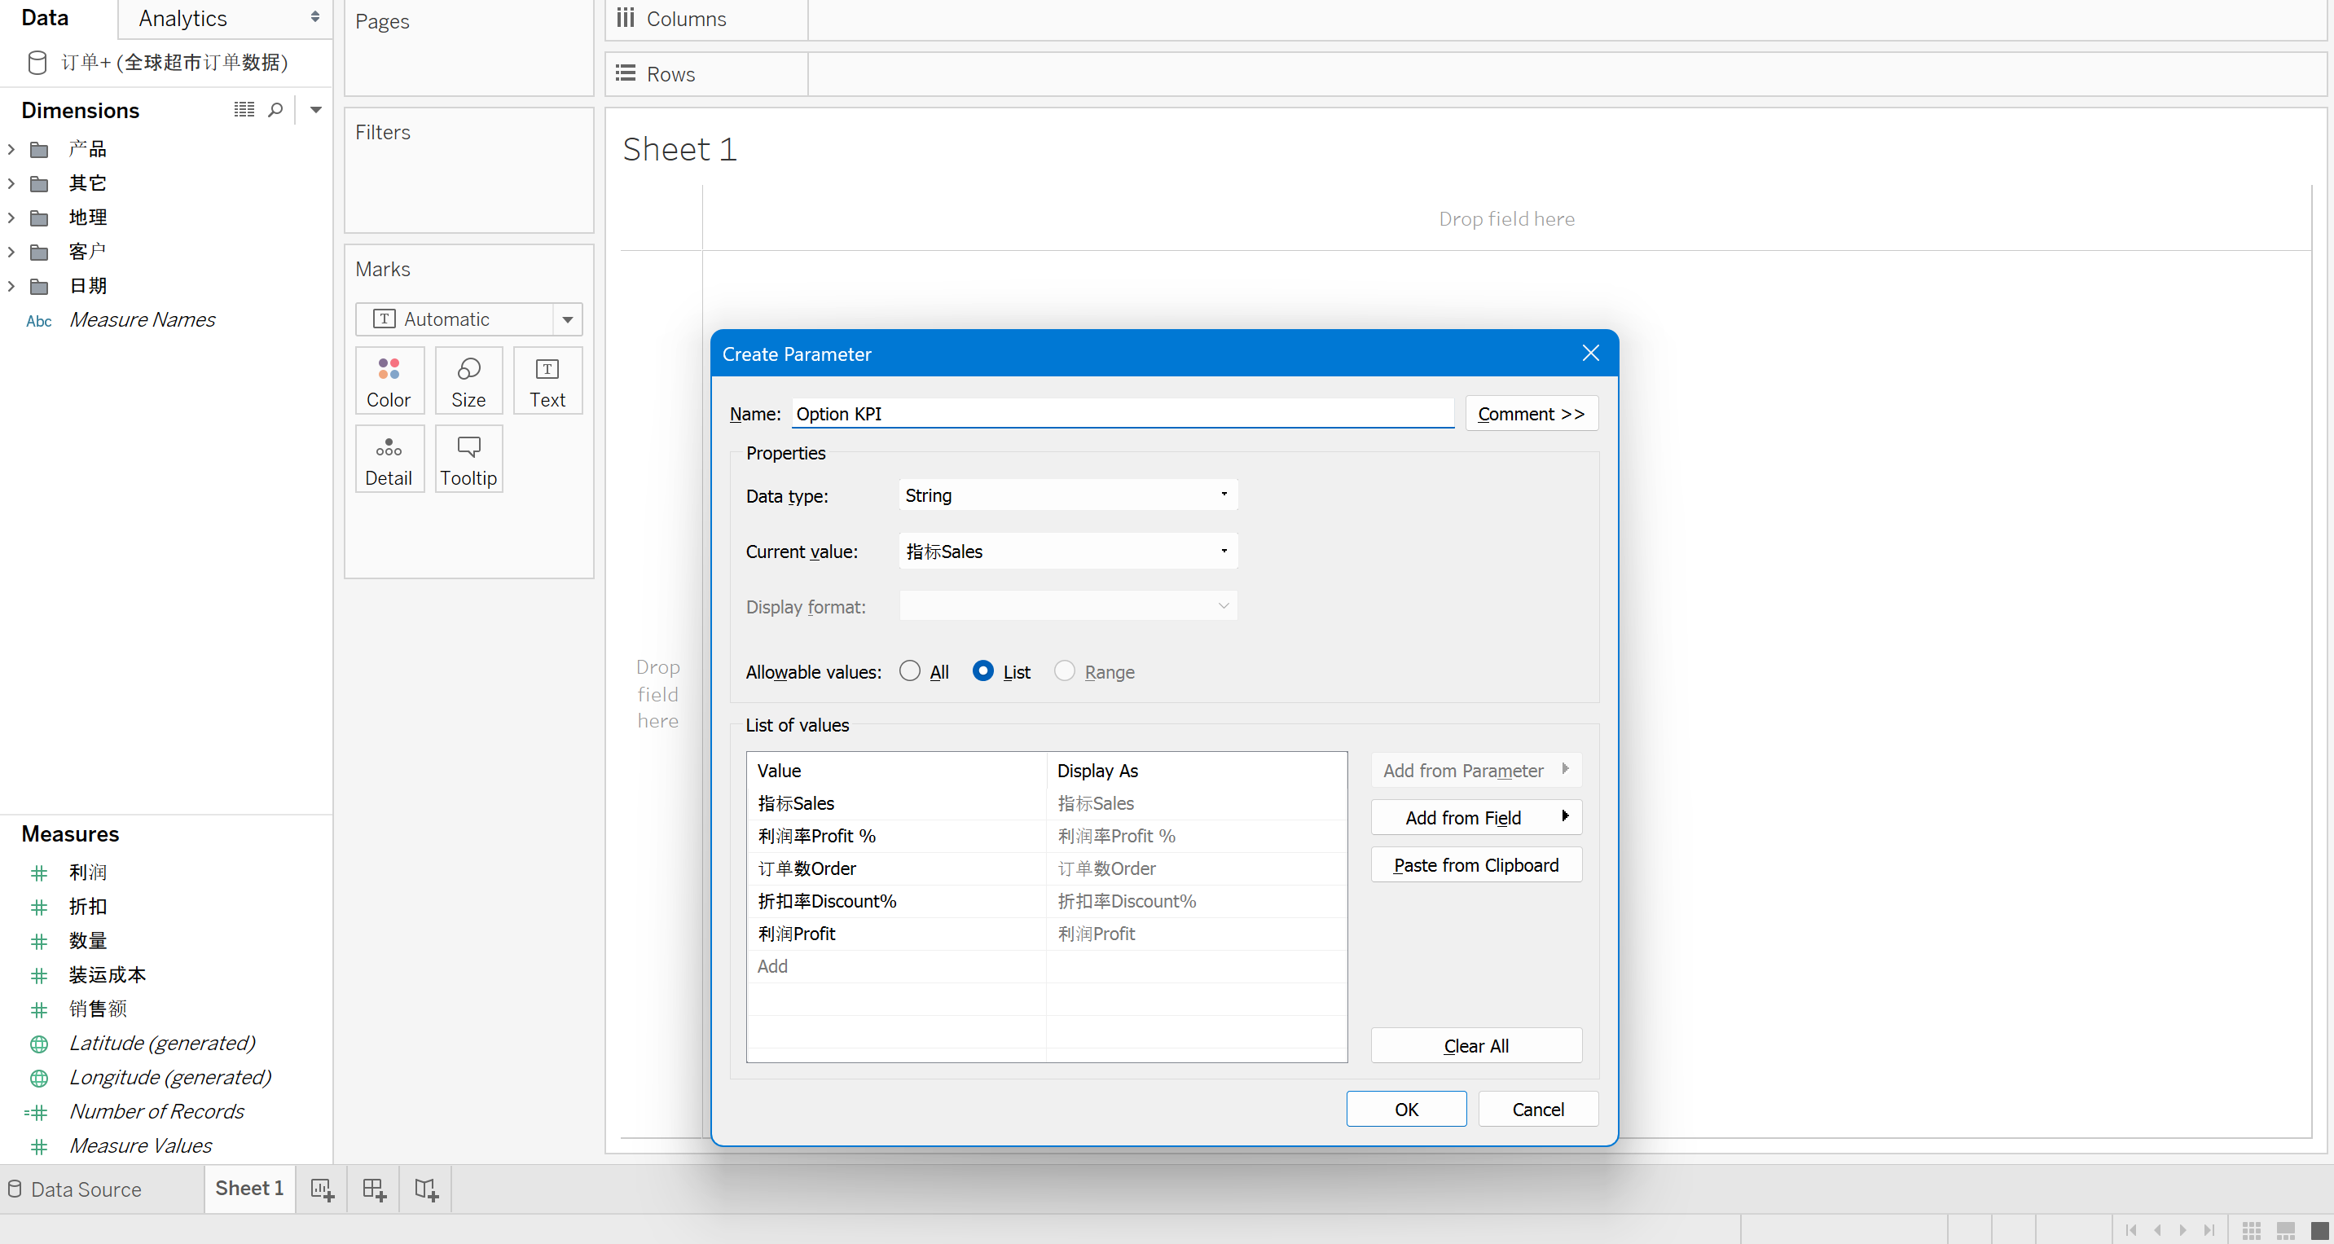Select the All allowable values radio
Screen dimensions: 2334x1244
(910, 670)
